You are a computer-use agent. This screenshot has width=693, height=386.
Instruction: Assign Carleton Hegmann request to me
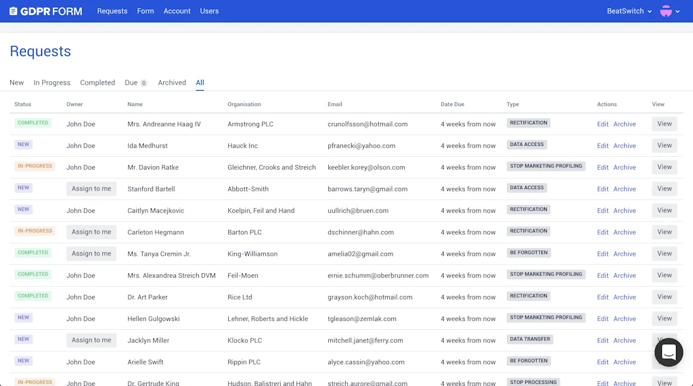pos(91,232)
